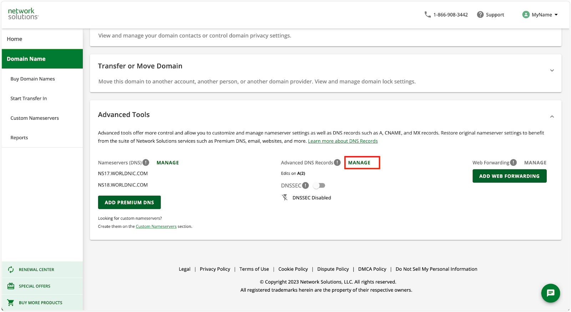
Task: Click the phone number 1-866-908-3442
Action: (x=450, y=15)
